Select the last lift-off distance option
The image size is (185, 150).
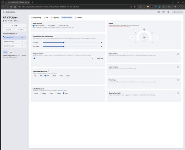pyautogui.click(x=65, y=93)
